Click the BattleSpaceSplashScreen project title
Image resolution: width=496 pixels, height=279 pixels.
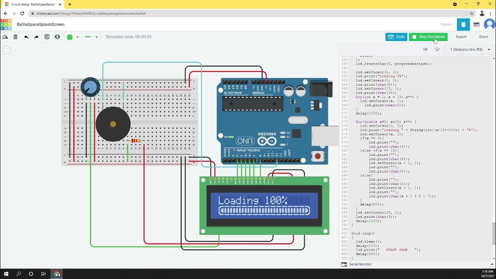(41, 24)
